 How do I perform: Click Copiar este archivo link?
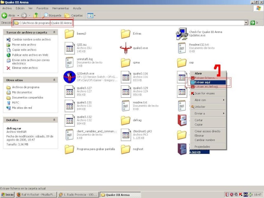(24, 50)
